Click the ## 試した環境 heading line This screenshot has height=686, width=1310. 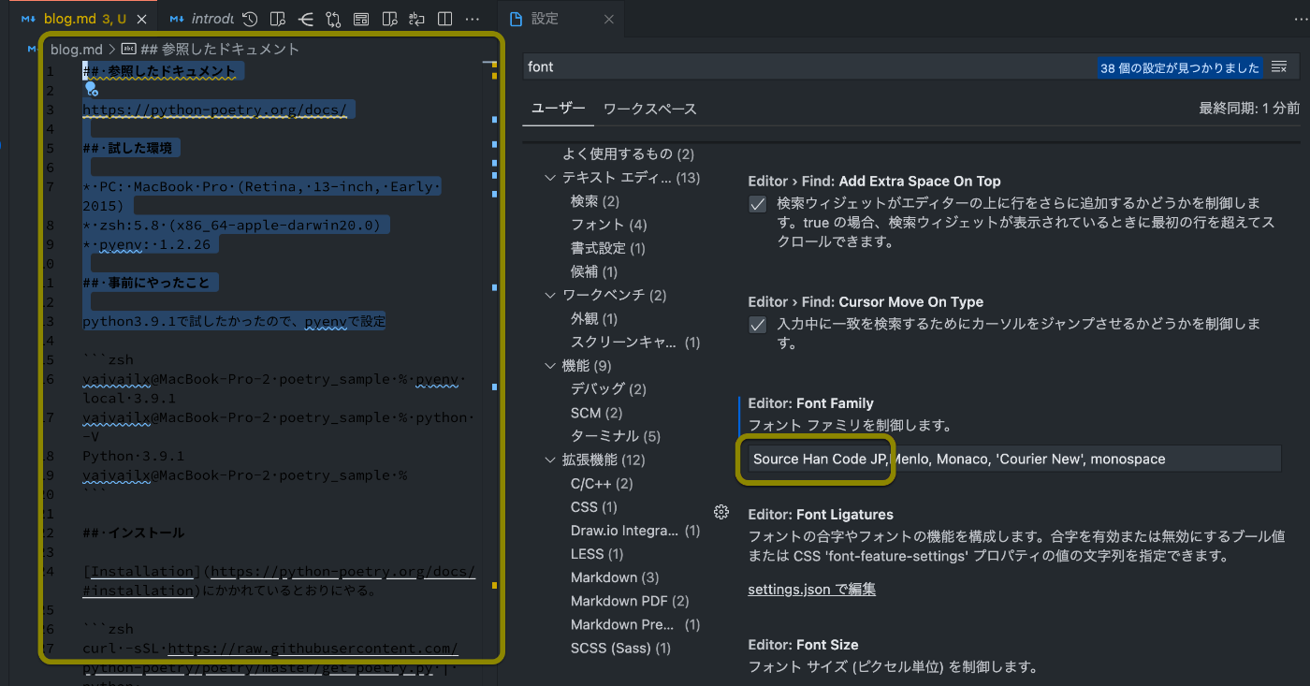click(x=130, y=148)
